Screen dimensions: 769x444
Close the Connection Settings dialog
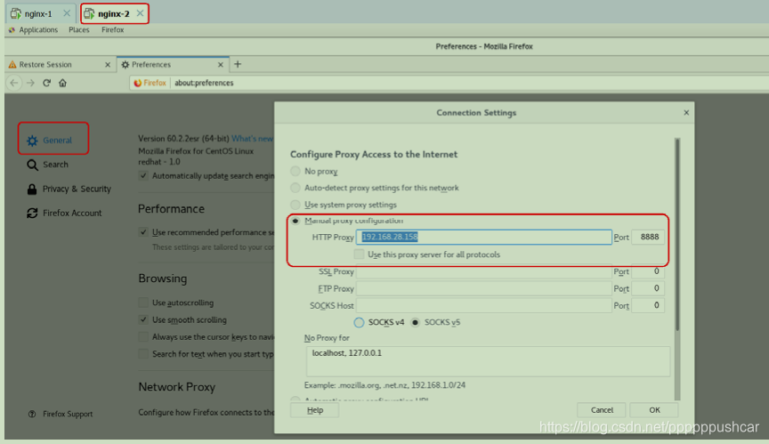tap(686, 113)
